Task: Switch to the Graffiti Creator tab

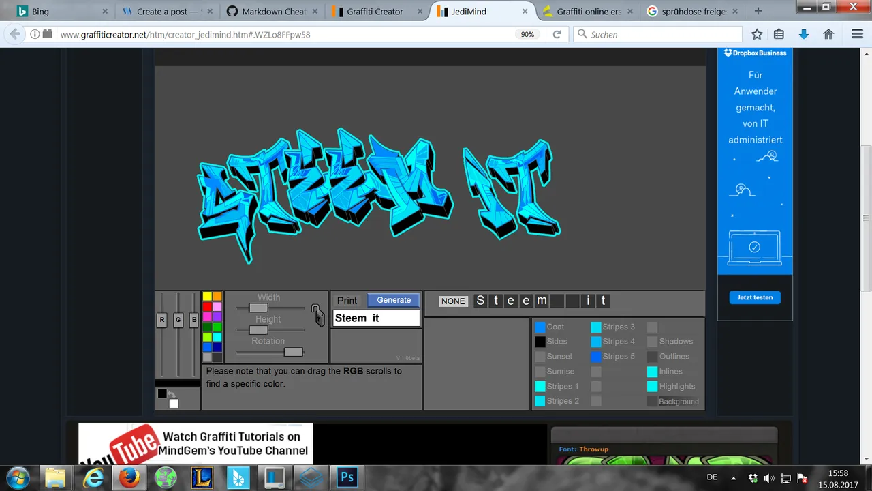Action: pyautogui.click(x=375, y=12)
